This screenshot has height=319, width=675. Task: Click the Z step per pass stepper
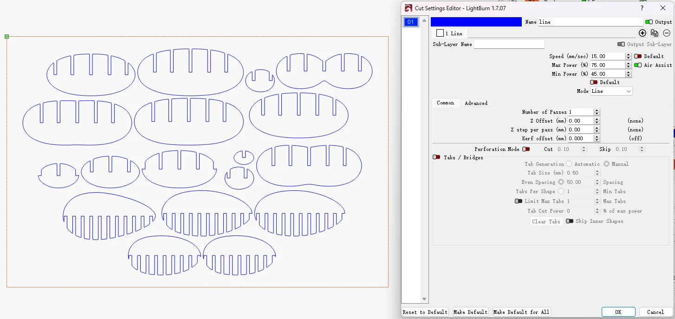click(597, 130)
